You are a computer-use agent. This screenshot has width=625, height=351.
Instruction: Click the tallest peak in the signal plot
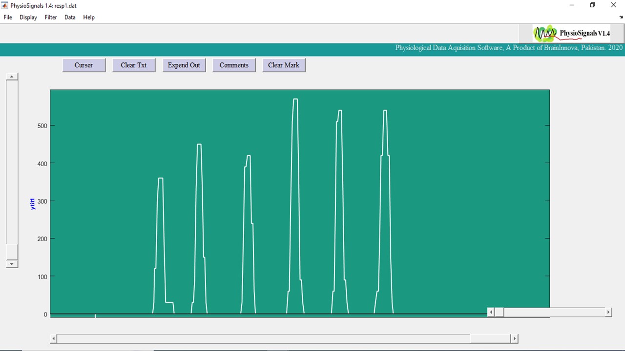pos(295,99)
